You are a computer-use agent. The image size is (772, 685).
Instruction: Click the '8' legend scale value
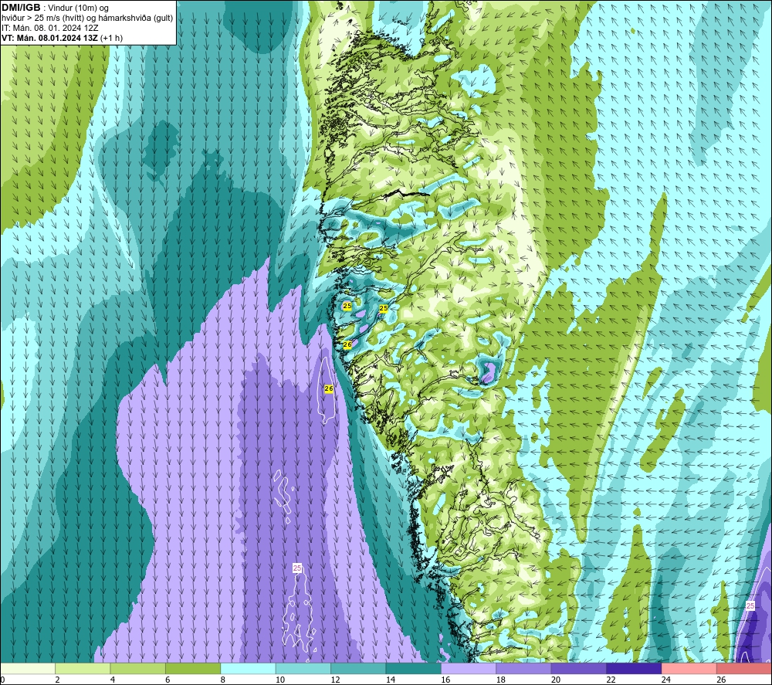click(x=223, y=680)
